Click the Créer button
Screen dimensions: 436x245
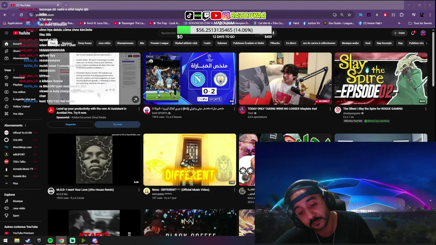tap(399, 33)
